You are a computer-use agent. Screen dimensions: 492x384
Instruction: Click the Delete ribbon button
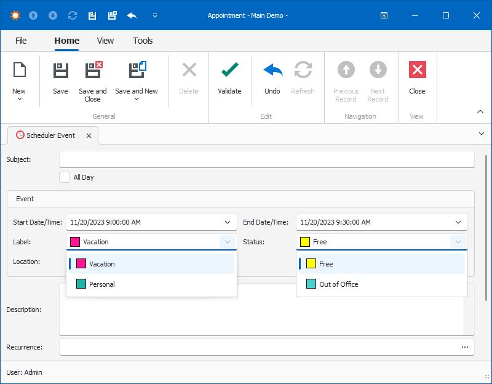pos(189,79)
